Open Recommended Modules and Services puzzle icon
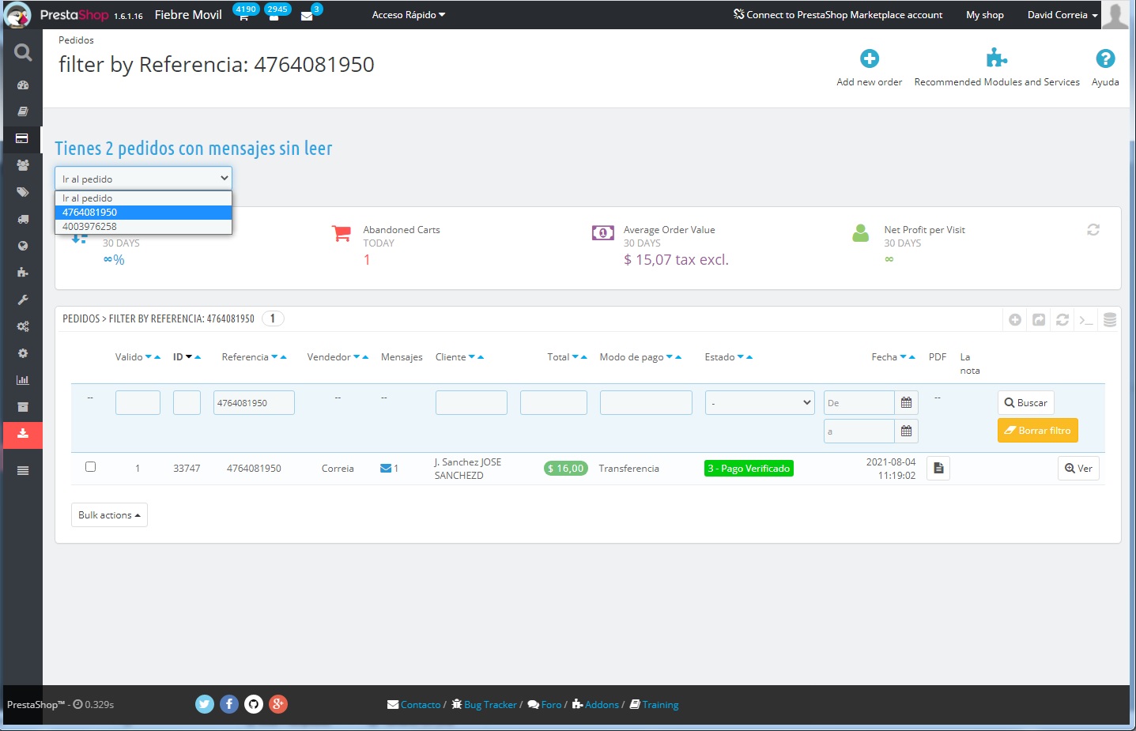This screenshot has width=1136, height=731. point(996,59)
